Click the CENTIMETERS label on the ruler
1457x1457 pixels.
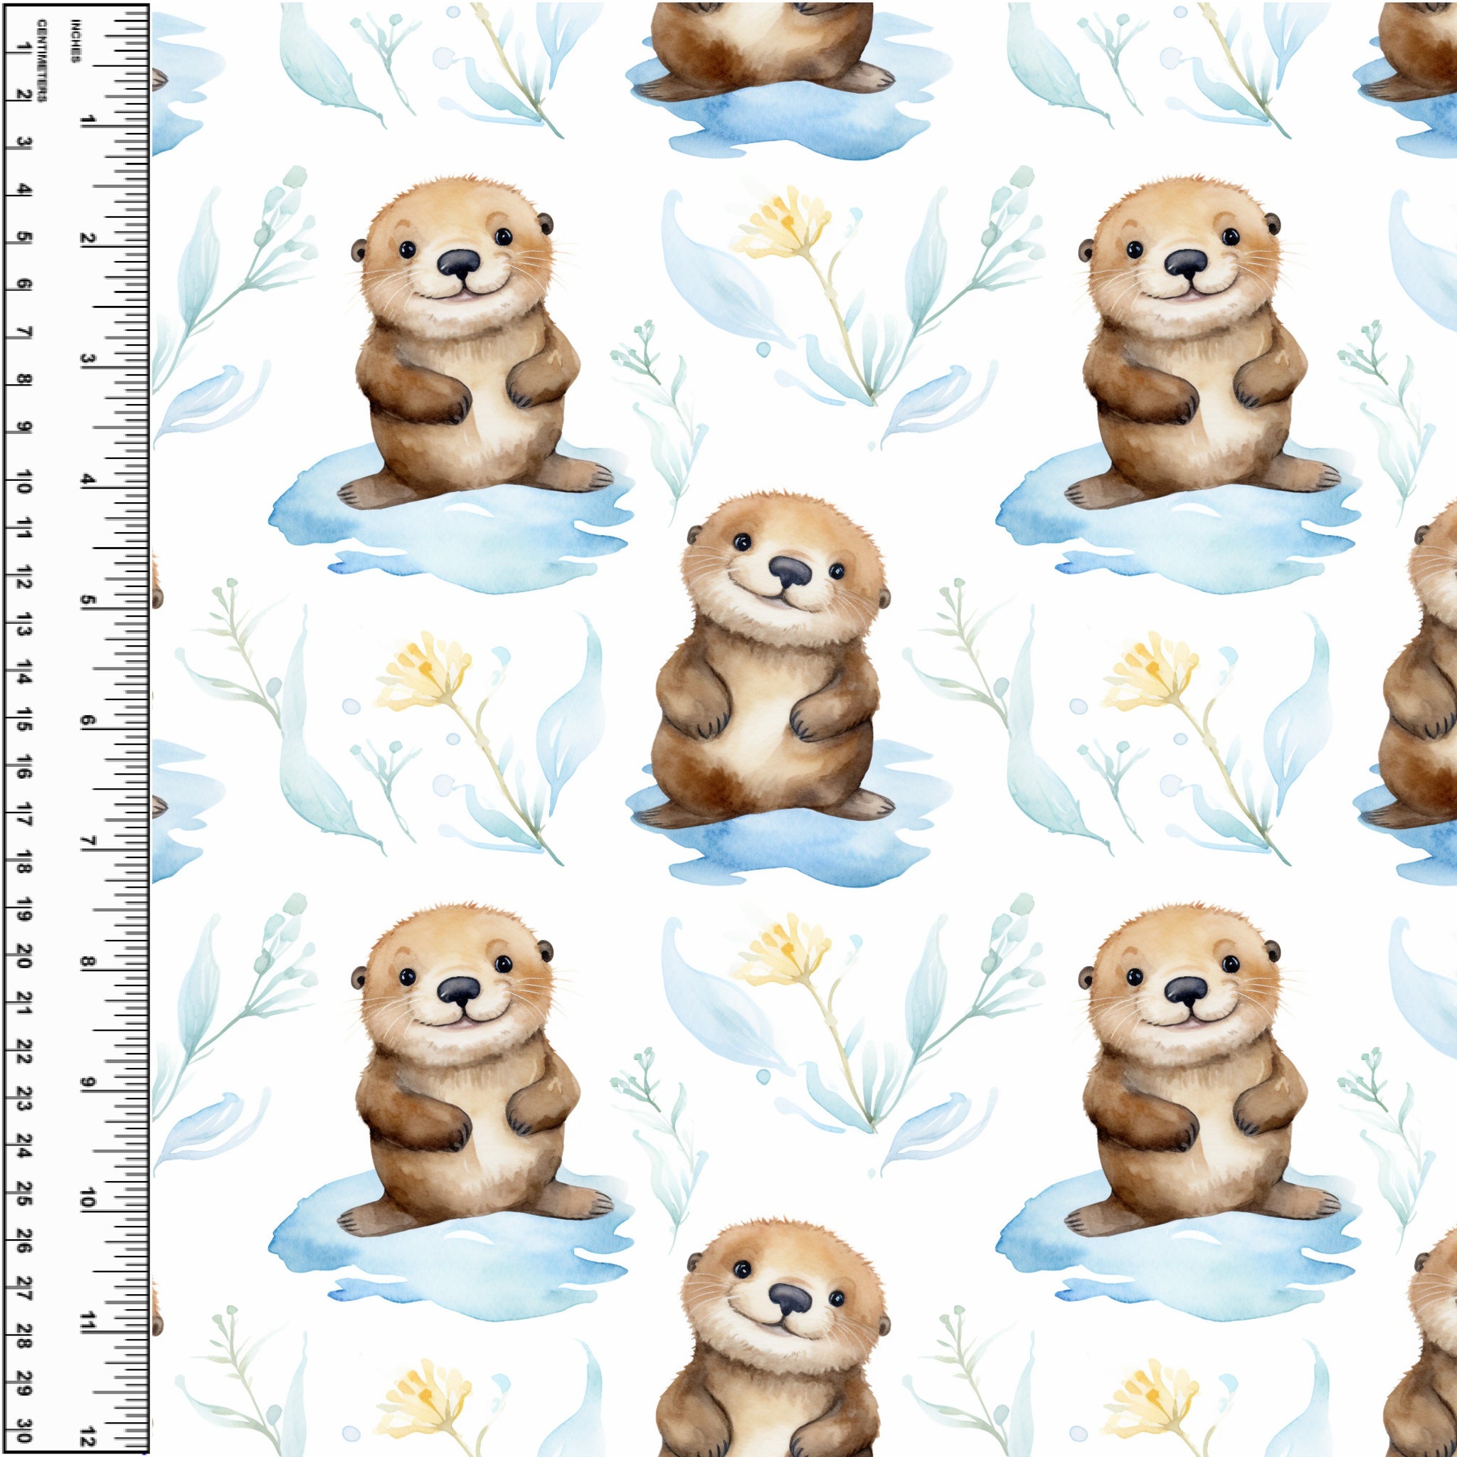click(42, 60)
